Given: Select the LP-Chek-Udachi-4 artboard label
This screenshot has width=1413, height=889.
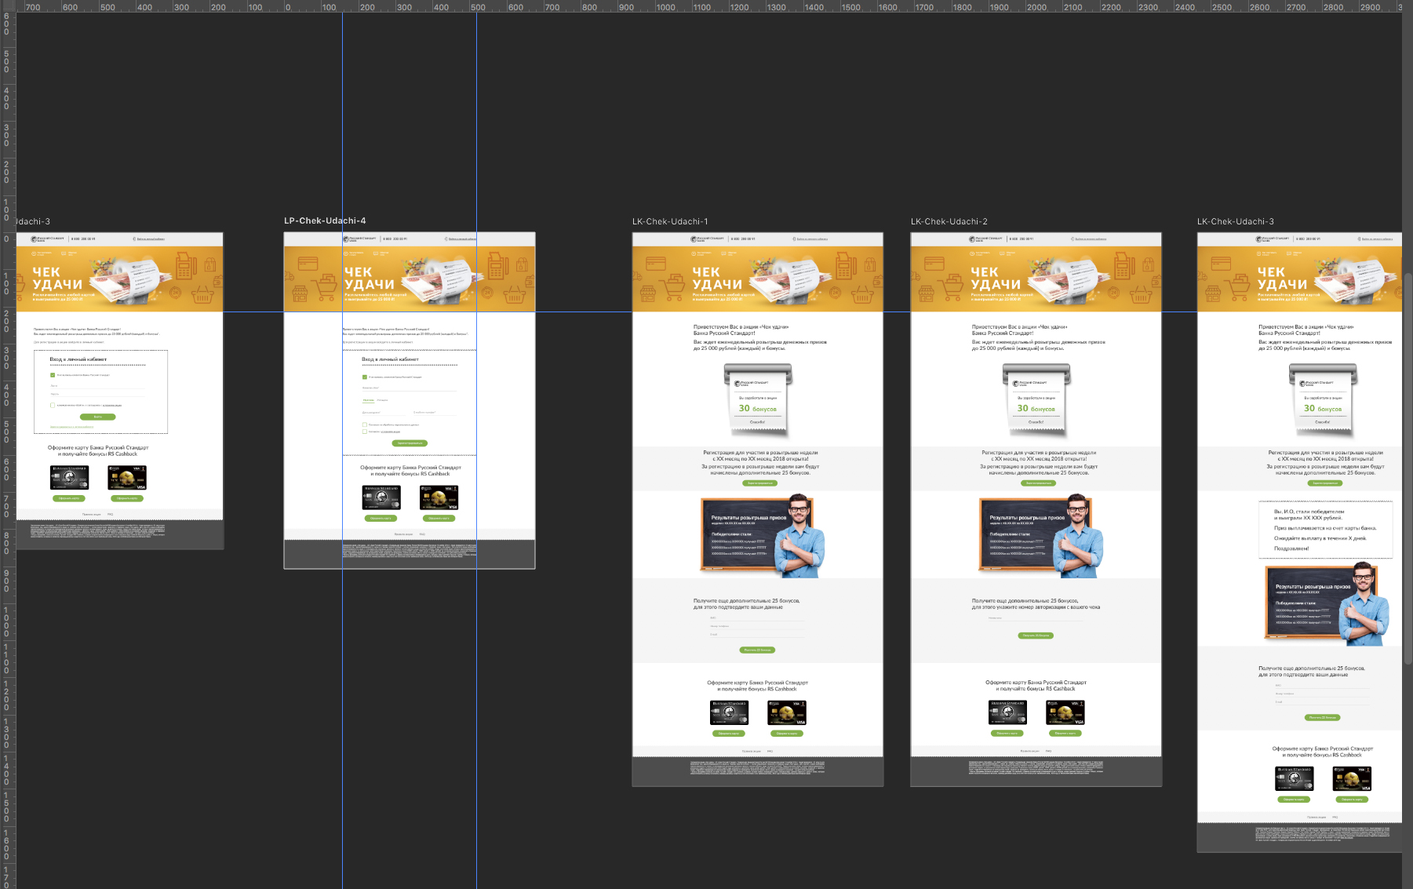Looking at the screenshot, I should click(325, 220).
